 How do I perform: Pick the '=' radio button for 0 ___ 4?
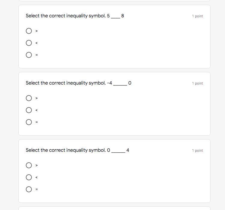click(29, 189)
